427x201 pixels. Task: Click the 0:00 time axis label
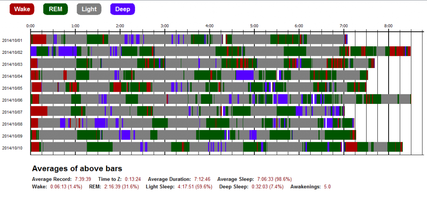(x=30, y=26)
